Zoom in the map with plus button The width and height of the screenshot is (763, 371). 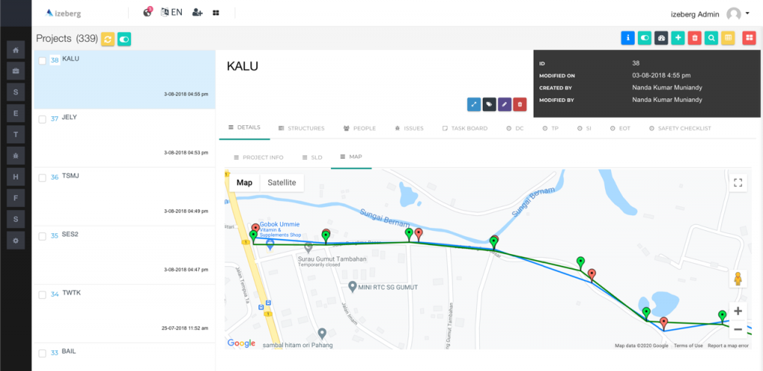pyautogui.click(x=738, y=311)
